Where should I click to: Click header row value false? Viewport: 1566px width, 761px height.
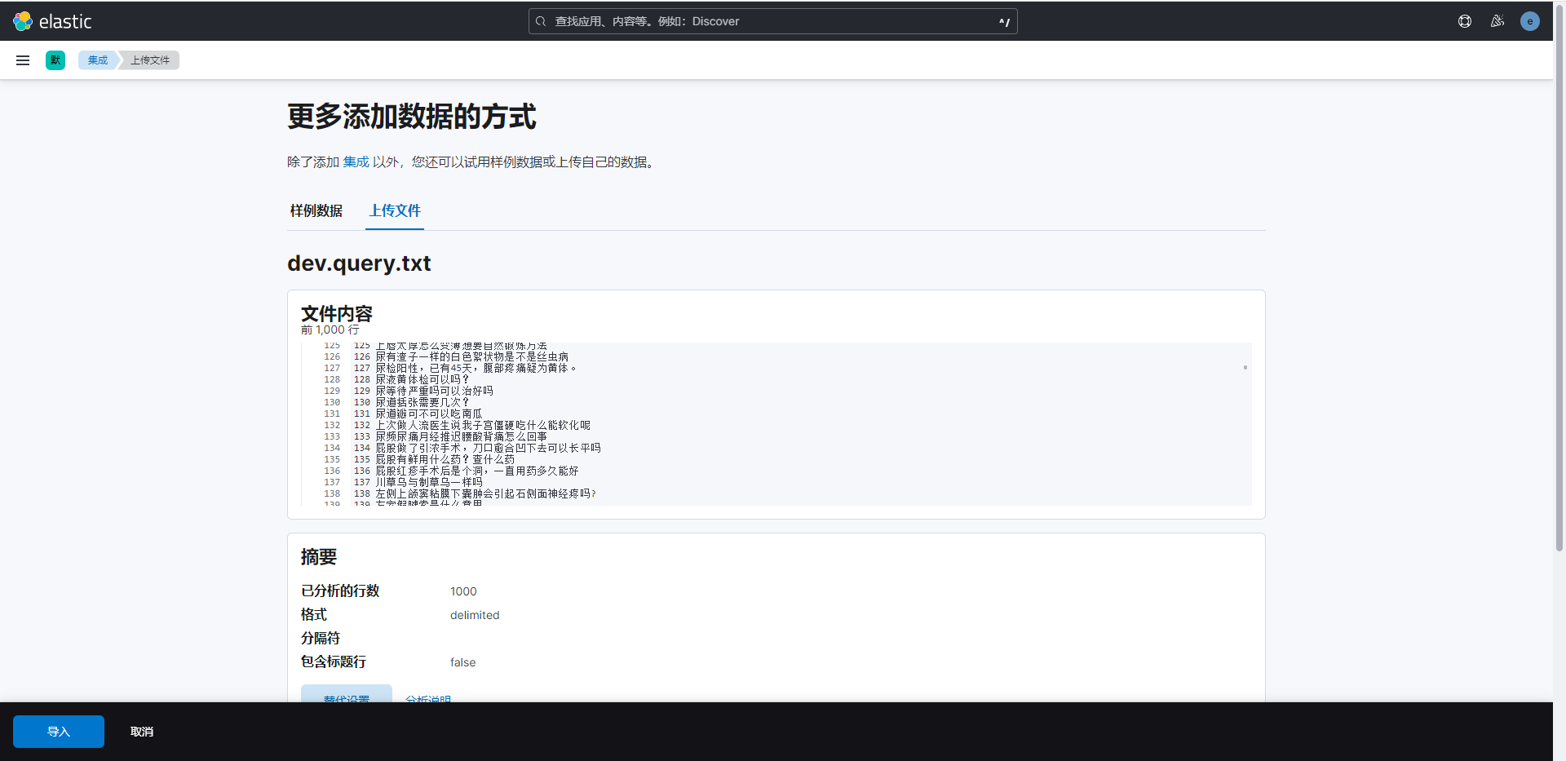(462, 662)
